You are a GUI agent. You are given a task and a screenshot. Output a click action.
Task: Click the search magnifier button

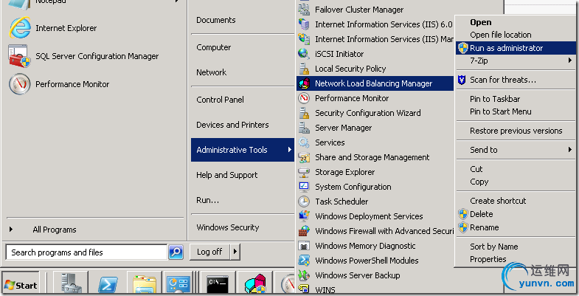pyautogui.click(x=176, y=252)
